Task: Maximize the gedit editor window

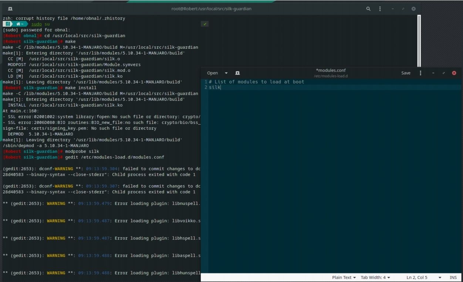Action: [444, 73]
